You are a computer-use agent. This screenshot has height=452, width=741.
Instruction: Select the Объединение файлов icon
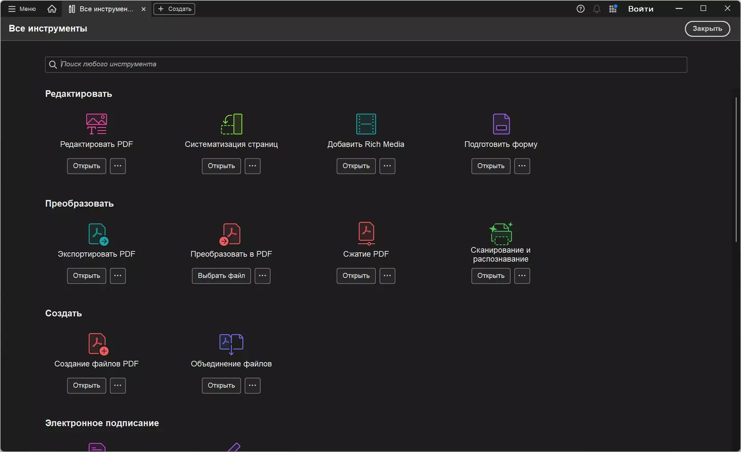coord(231,344)
